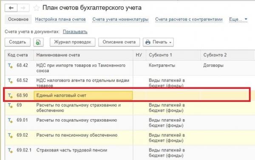Add page to favorites with star icon
This screenshot has height=160, width=255.
(x=36, y=8)
